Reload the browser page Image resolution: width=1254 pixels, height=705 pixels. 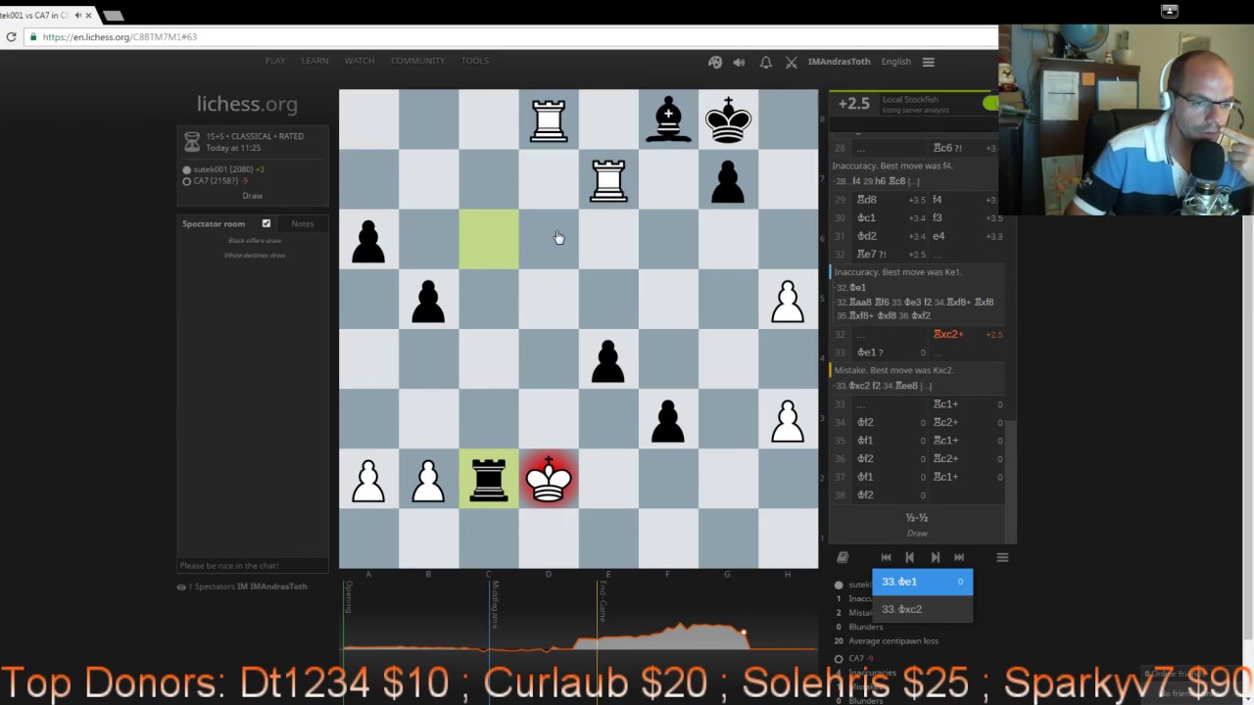(11, 37)
